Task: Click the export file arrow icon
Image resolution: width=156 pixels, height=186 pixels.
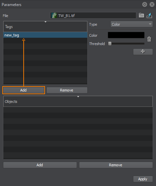Action: coord(149,15)
